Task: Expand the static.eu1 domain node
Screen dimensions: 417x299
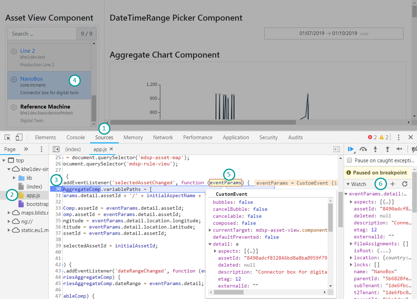Action: [9, 230]
